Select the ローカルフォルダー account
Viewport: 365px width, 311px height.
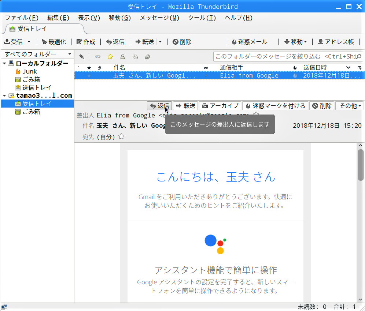[x=42, y=63]
